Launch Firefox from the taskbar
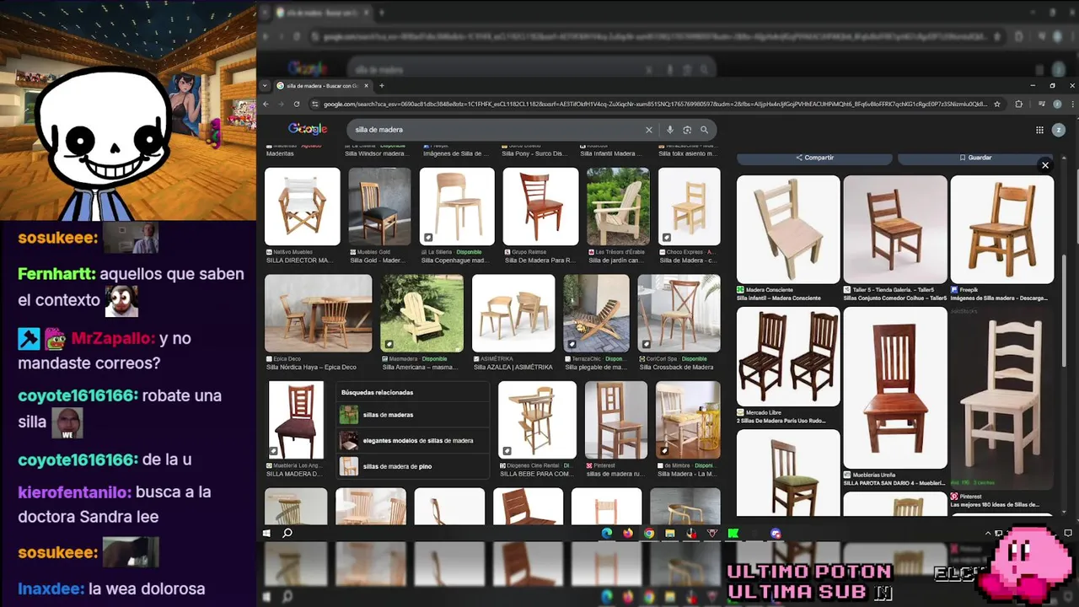The image size is (1079, 607). [627, 533]
